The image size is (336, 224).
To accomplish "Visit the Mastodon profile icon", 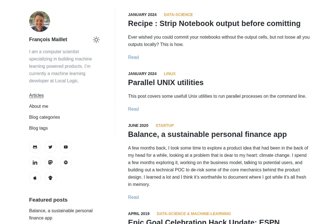I will 50,162.
